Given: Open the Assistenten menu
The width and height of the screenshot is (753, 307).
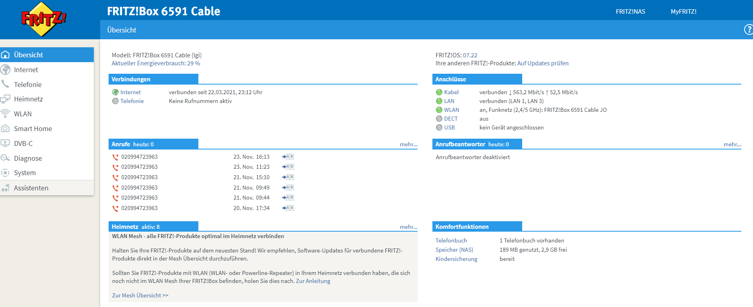Looking at the screenshot, I should point(47,188).
